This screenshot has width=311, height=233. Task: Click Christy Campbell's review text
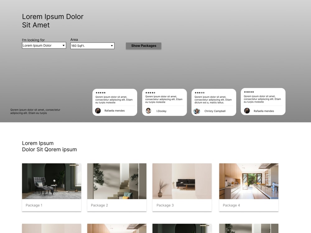coord(213,100)
